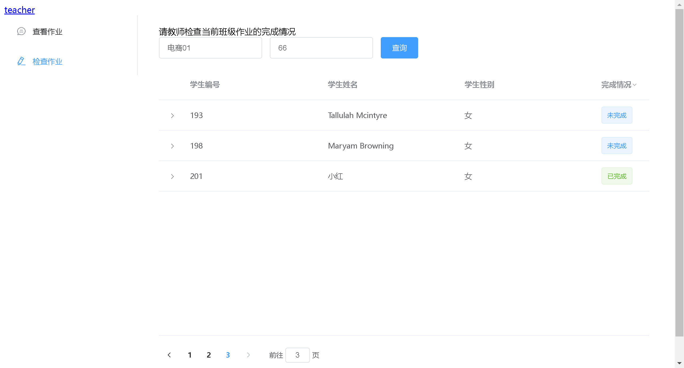Viewport: 684px width, 368px height.
Task: Click the scrollbar down arrow at the bottom right
Action: point(679,363)
